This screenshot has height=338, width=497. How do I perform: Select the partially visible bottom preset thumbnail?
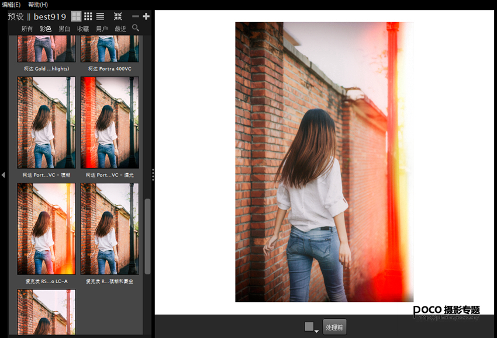pyautogui.click(x=47, y=312)
